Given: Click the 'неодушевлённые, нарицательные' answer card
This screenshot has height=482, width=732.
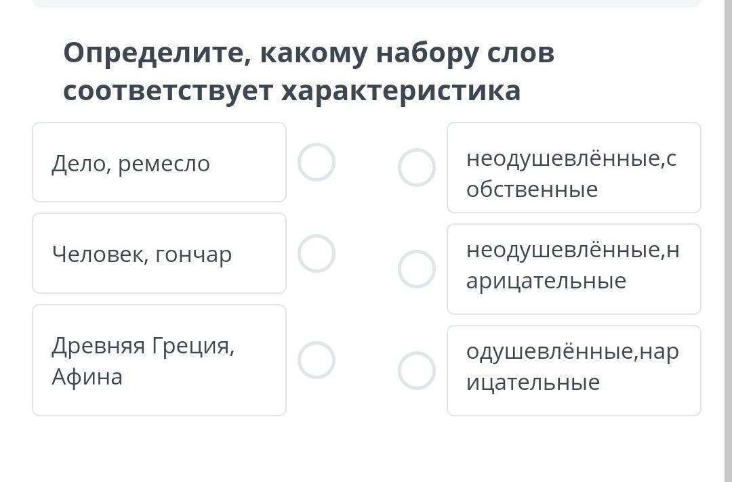Looking at the screenshot, I should click(573, 269).
